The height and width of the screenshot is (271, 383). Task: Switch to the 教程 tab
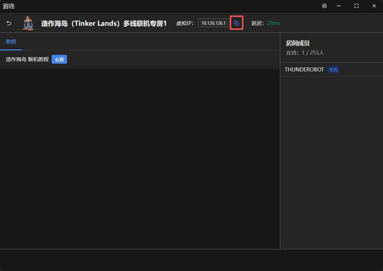click(x=11, y=42)
